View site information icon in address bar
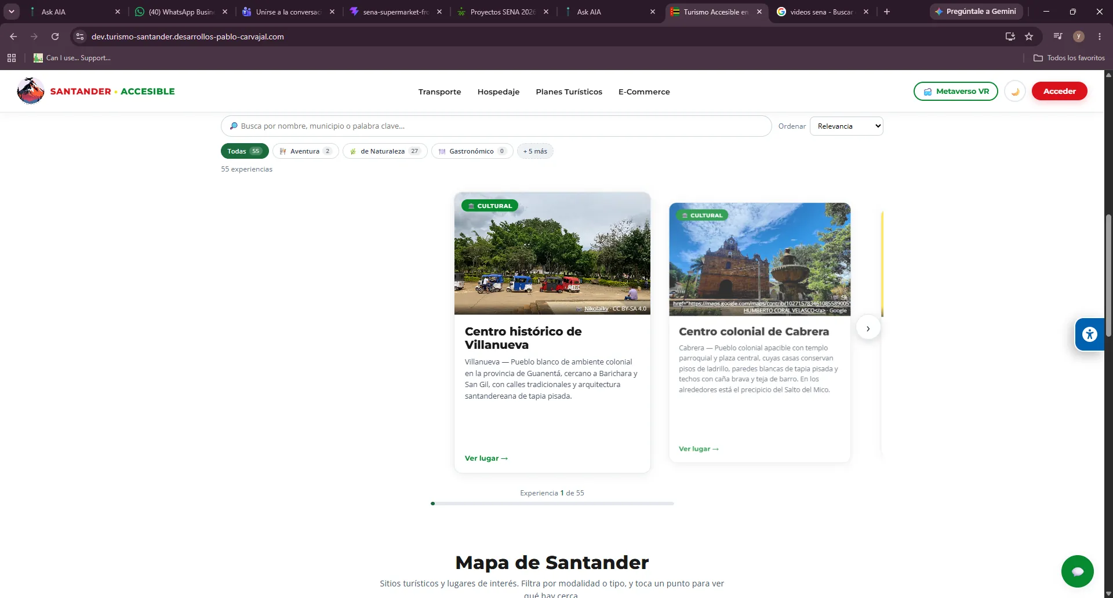The width and height of the screenshot is (1113, 598). [80, 37]
